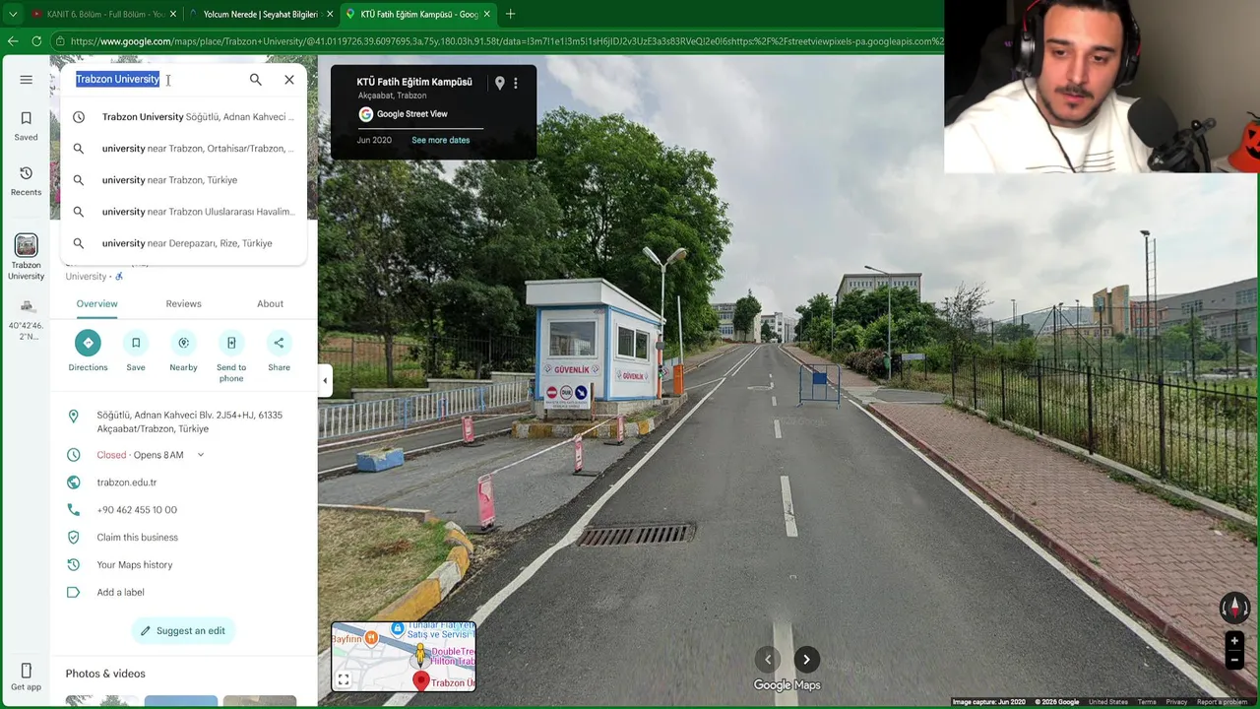Go to next Street View image arrow
Screen dimensions: 1260x709
click(x=806, y=660)
